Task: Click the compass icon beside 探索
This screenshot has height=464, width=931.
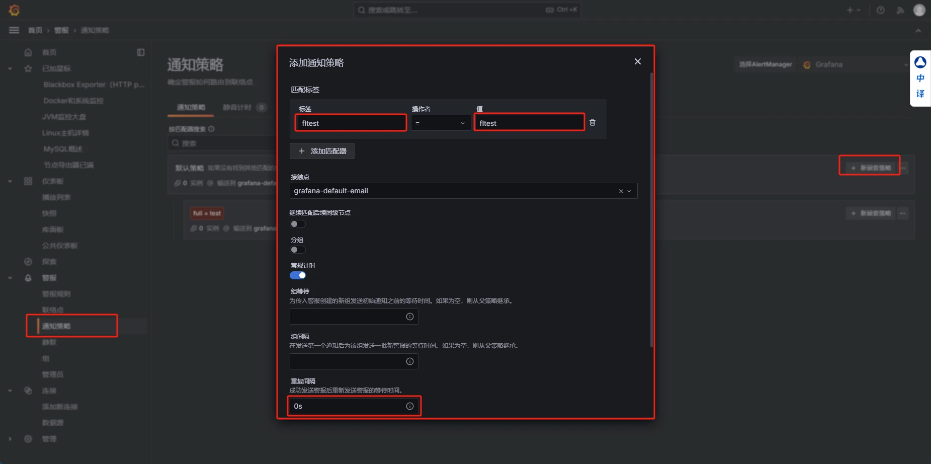Action: coord(28,262)
